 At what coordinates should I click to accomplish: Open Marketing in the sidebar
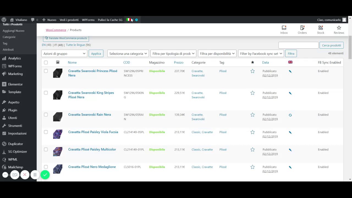tap(15, 74)
